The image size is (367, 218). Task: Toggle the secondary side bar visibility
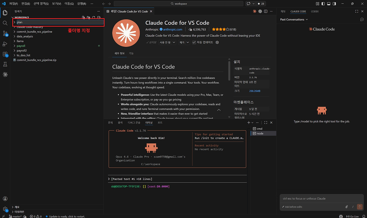[335, 4]
